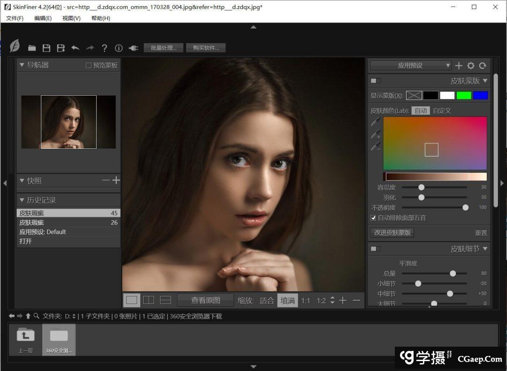Click the add preset plus icon

459,66
